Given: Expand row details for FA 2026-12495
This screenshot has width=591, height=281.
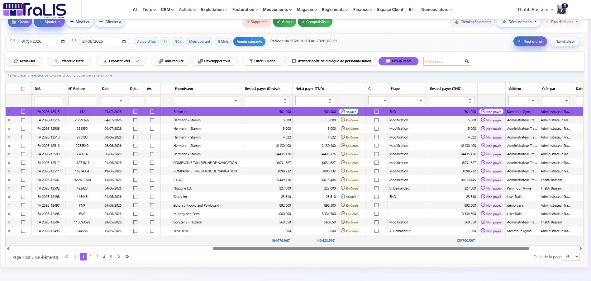Looking at the screenshot, I should point(9,231).
